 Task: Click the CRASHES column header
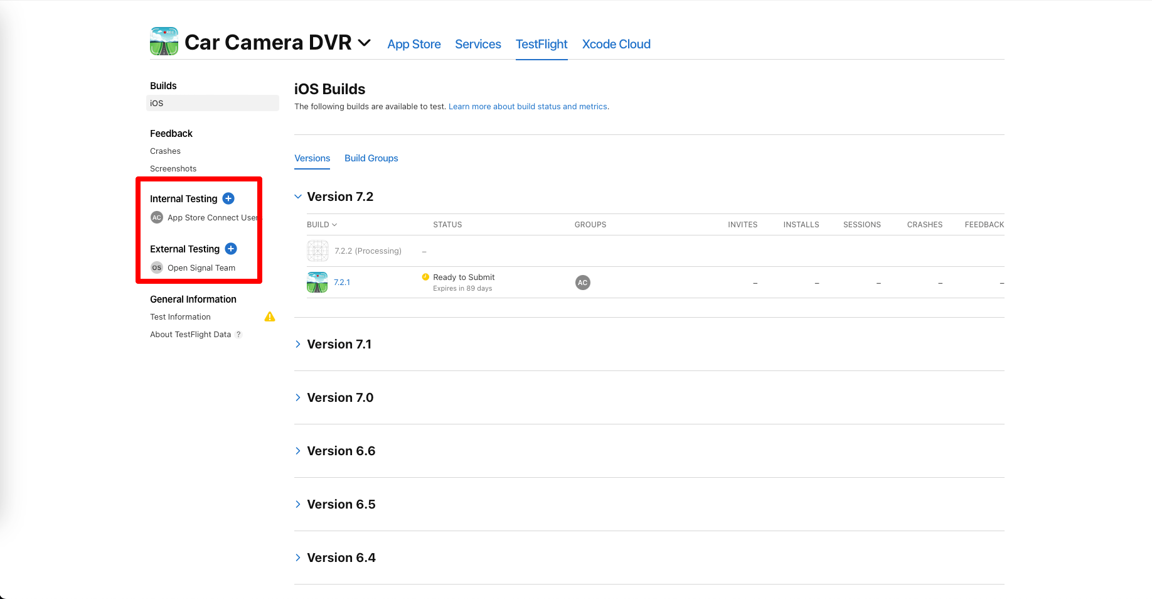[925, 225]
